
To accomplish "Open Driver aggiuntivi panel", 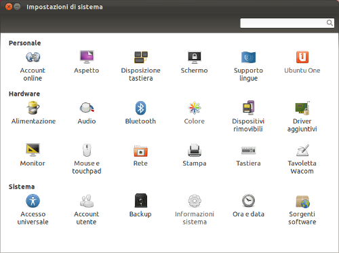I will [302, 116].
